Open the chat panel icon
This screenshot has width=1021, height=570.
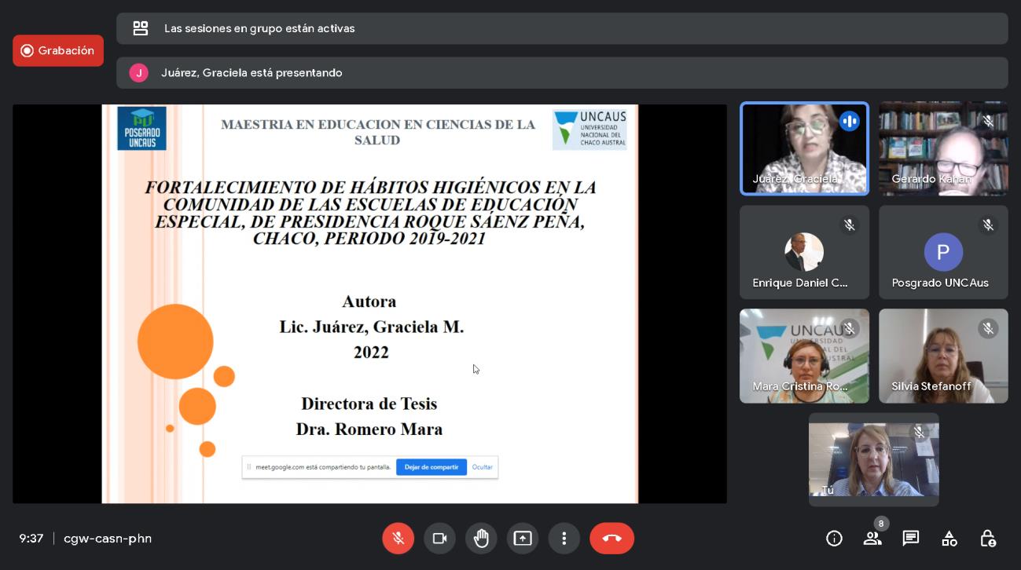coord(911,539)
